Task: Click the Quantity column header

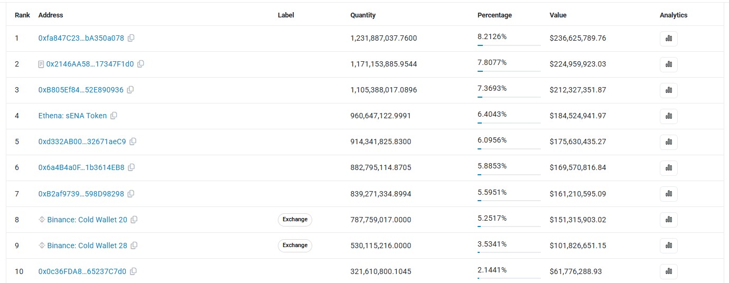Action: (363, 15)
